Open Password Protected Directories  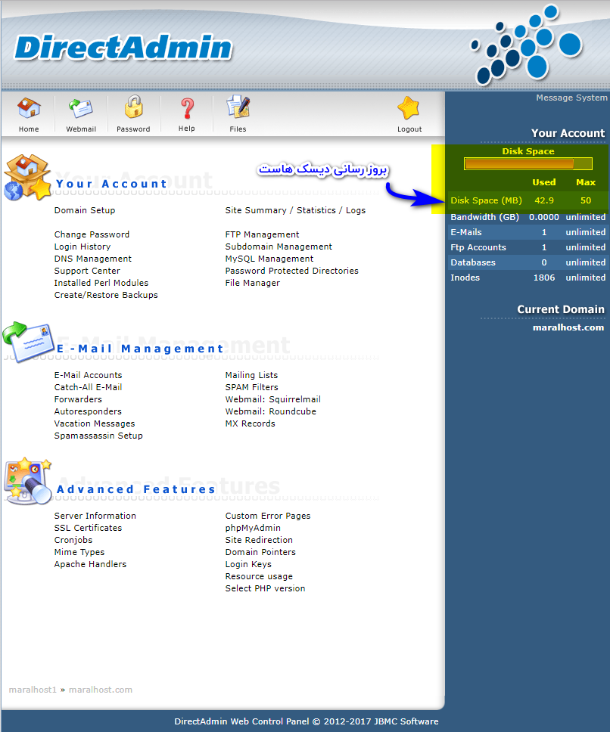(x=292, y=271)
